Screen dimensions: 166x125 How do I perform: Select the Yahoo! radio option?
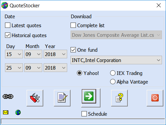click(80, 73)
